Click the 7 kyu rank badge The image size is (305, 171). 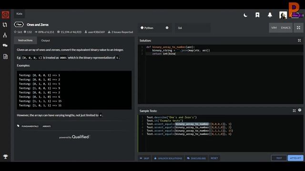coord(19,25)
